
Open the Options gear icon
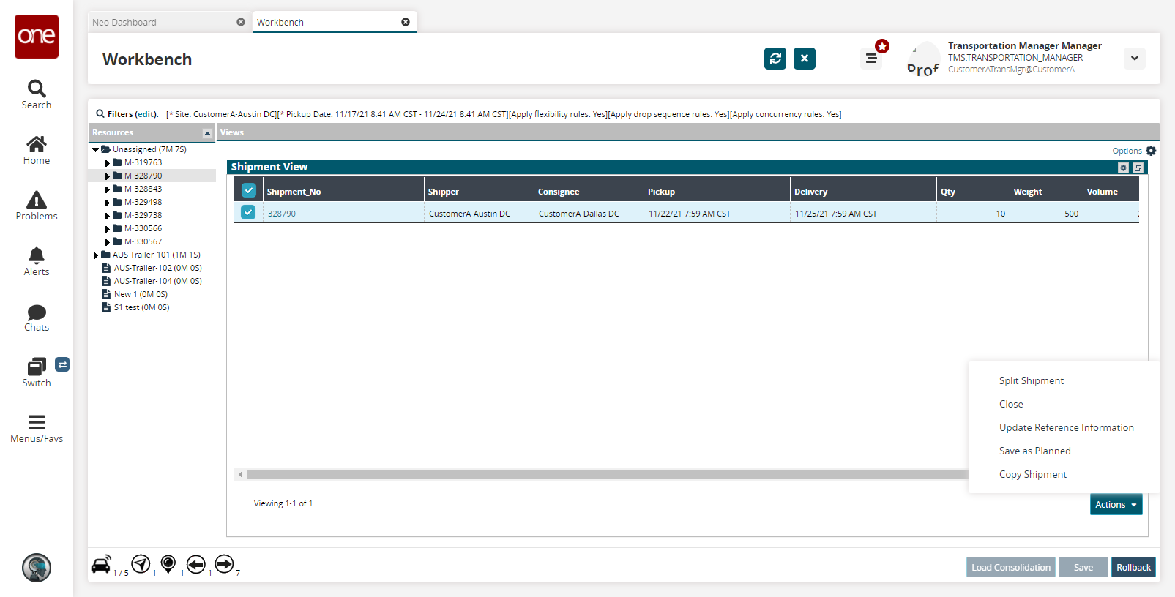point(1151,151)
